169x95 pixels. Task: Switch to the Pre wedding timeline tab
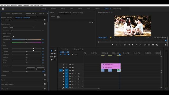click(64, 49)
